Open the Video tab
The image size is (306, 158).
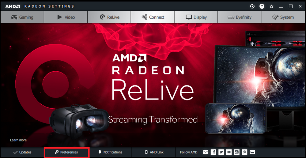pos(66,17)
